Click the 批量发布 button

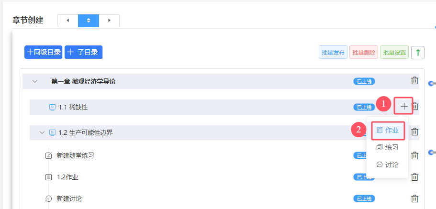[x=333, y=52]
